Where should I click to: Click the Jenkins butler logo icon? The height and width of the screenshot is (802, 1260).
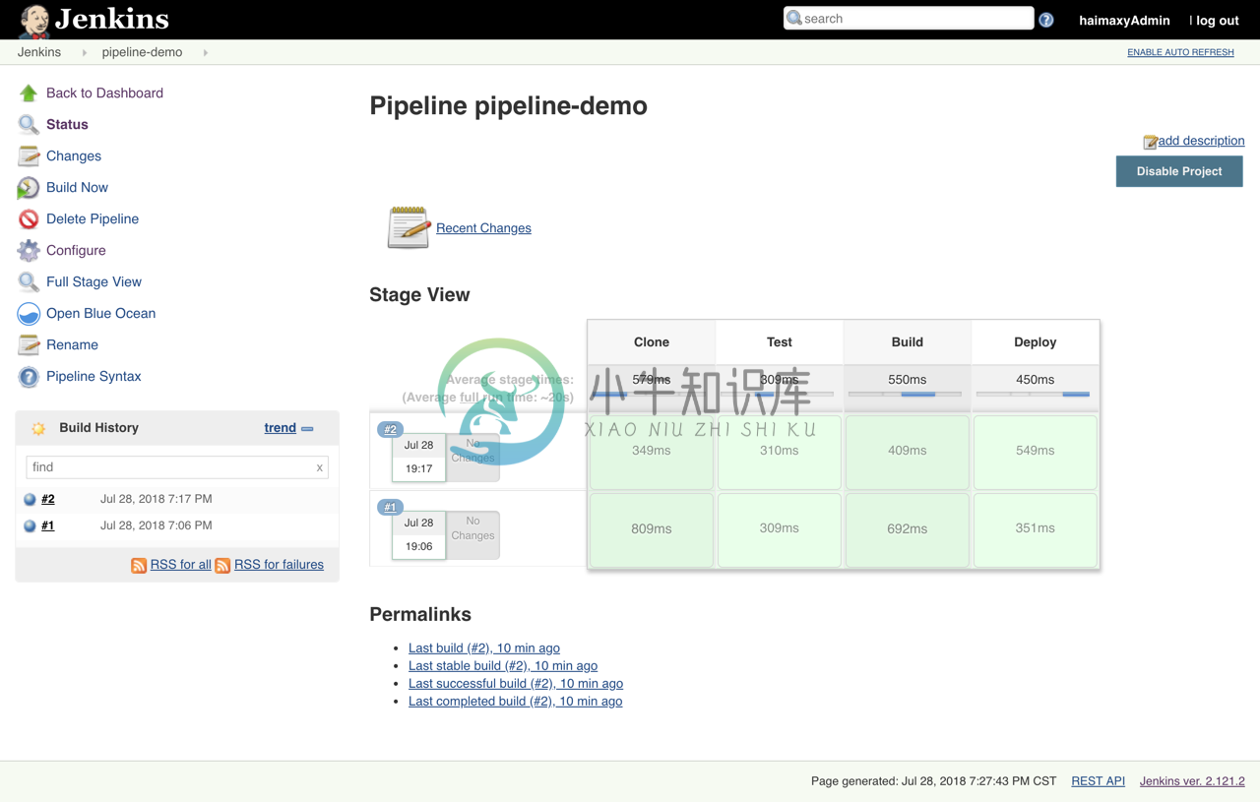(x=33, y=20)
